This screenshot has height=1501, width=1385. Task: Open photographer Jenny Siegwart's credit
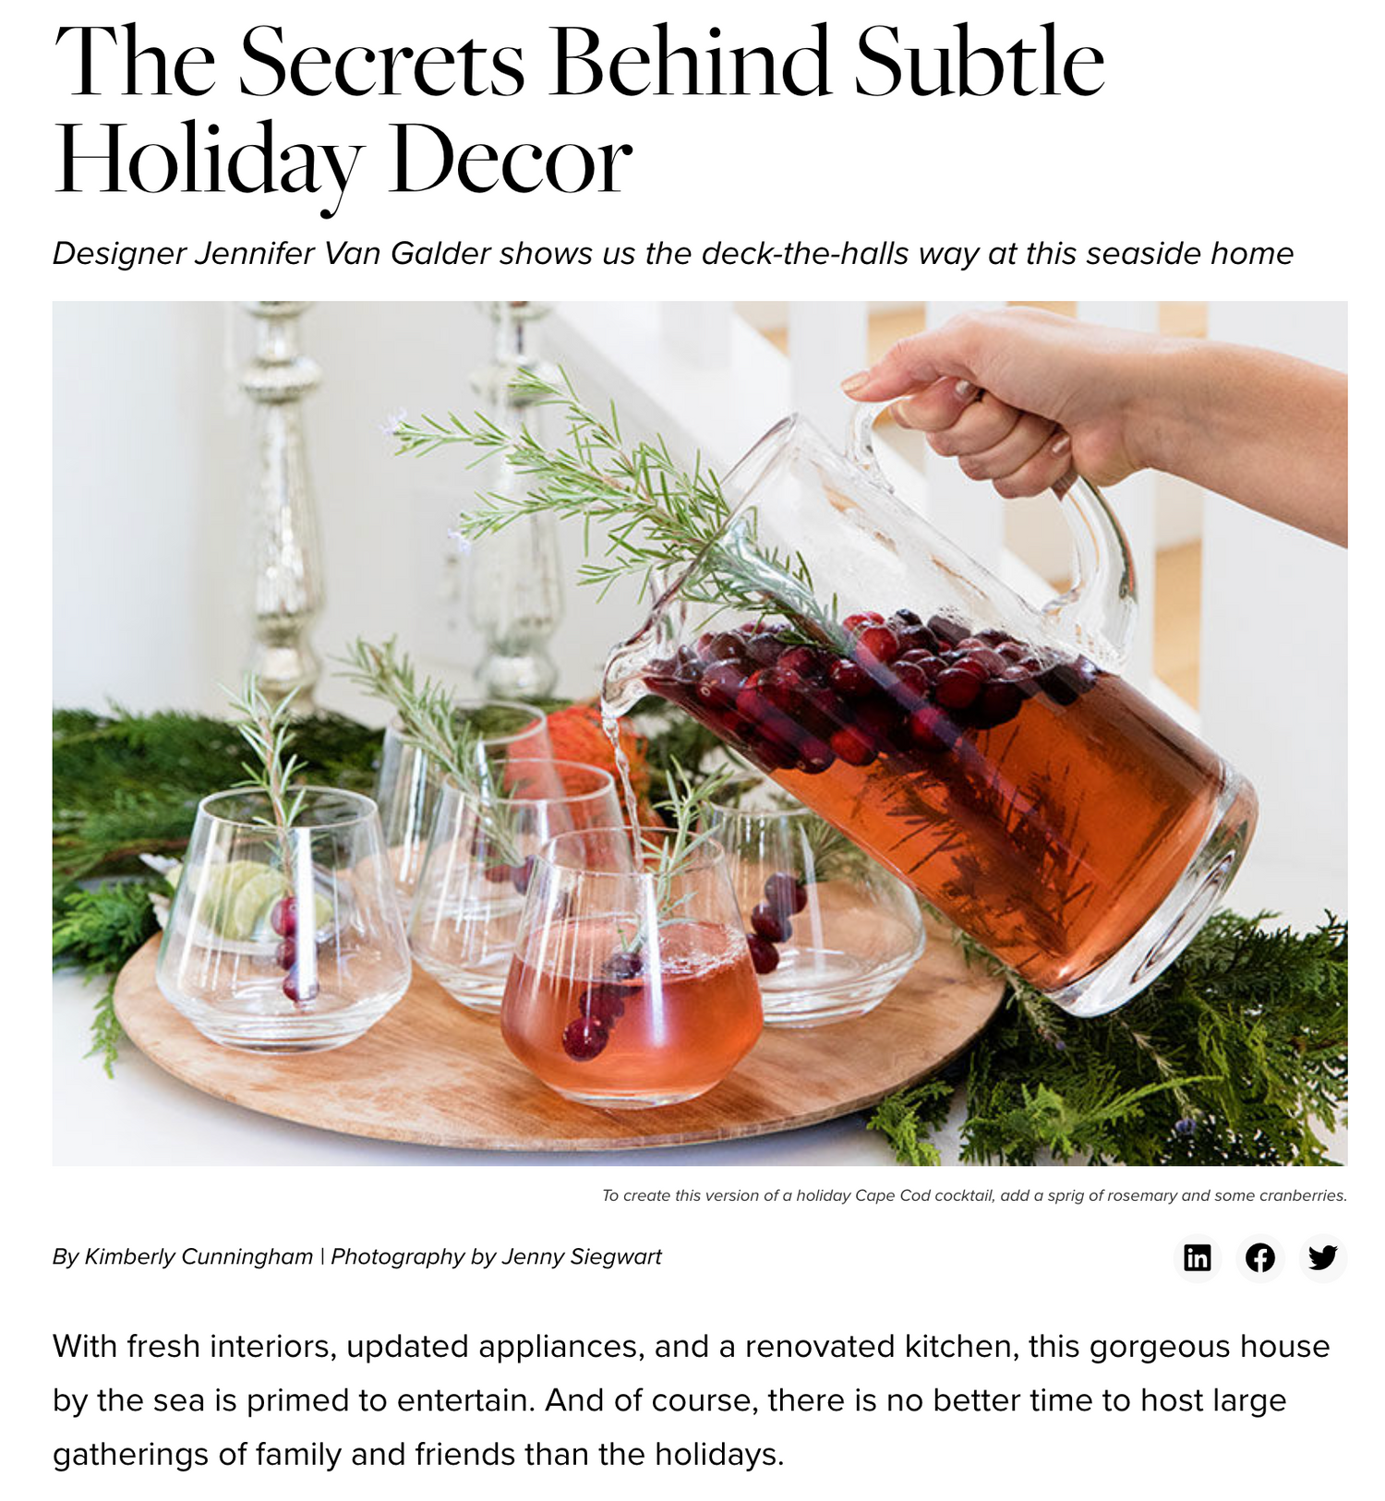[496, 1257]
